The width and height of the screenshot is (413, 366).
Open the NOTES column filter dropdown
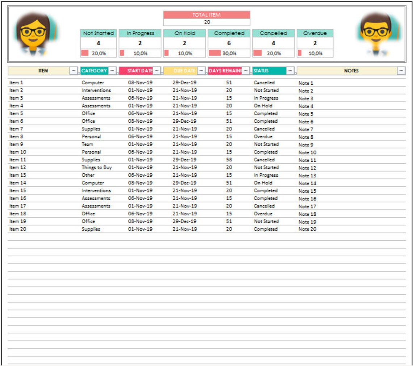(401, 71)
